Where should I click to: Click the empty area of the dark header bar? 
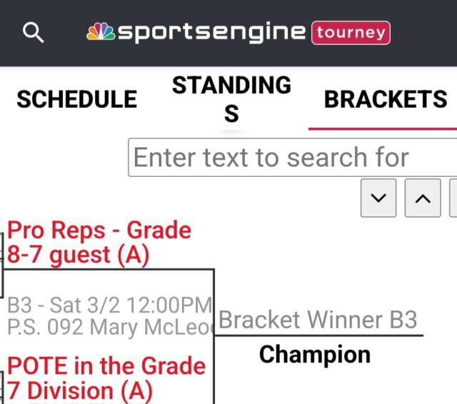point(425,33)
